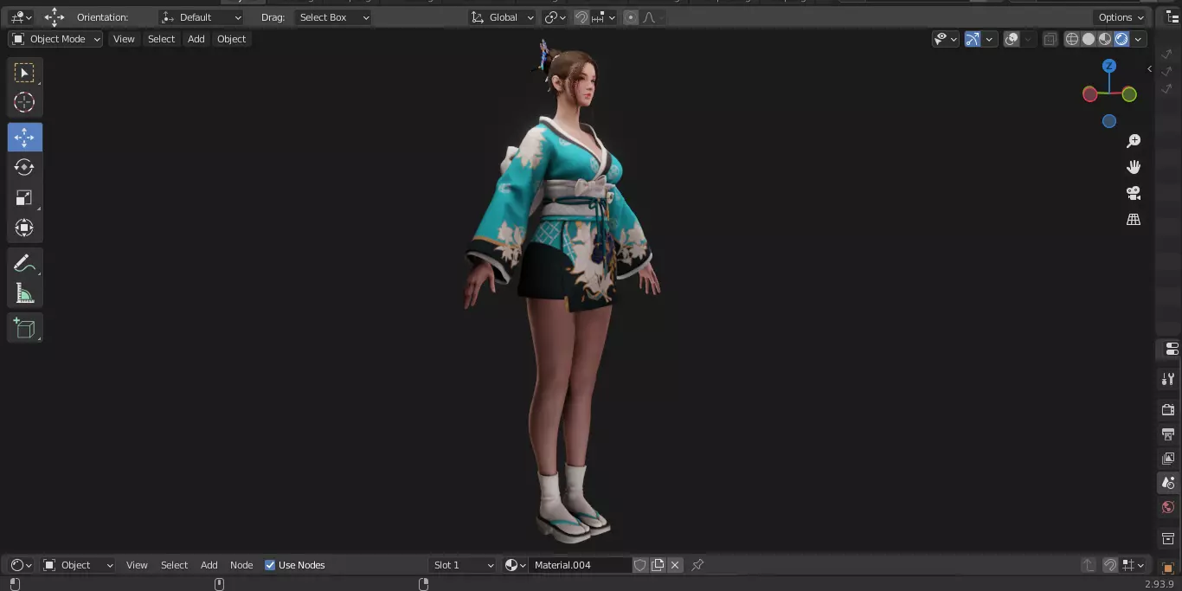Screen dimensions: 1182x591
Task: Open the Collection properties tab
Action: [x=1168, y=539]
